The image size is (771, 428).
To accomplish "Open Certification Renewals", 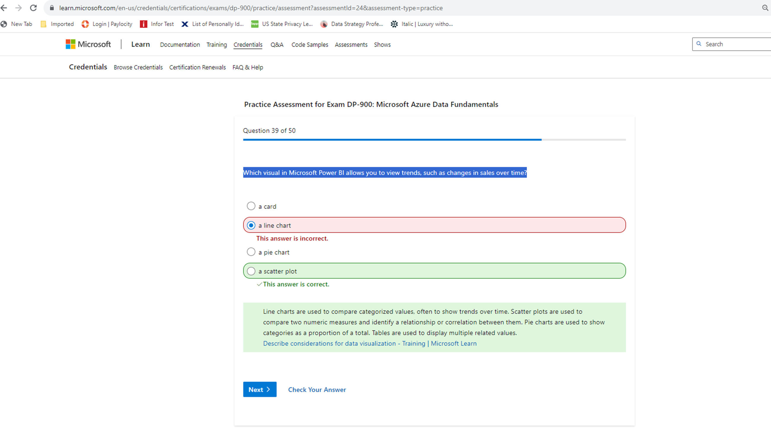I will (x=197, y=67).
